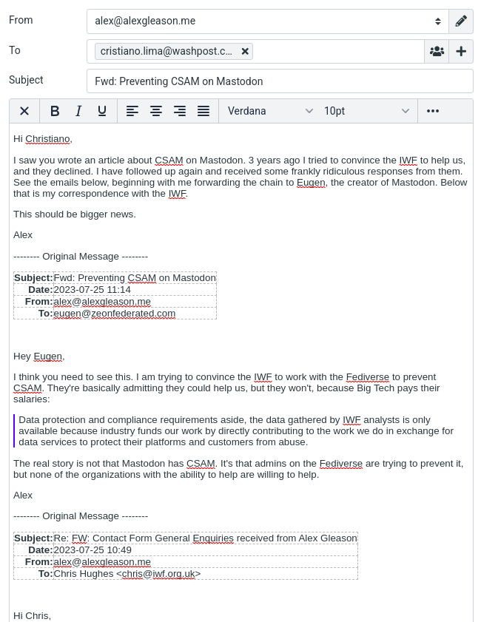Show more toolbar options ellipsis
This screenshot has width=481, height=622.
point(433,111)
